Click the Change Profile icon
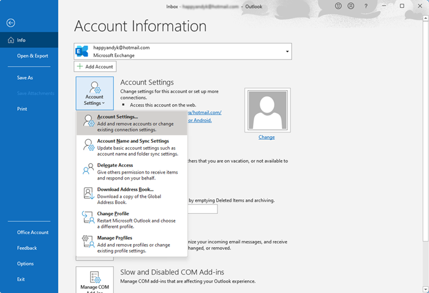 tap(87, 217)
